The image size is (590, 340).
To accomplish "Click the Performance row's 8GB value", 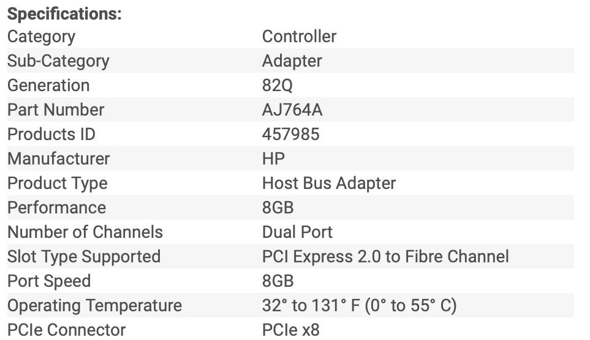I will pos(278,208).
